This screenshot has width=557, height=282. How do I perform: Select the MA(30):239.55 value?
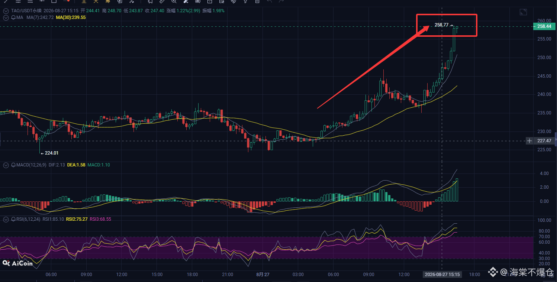tap(71, 17)
